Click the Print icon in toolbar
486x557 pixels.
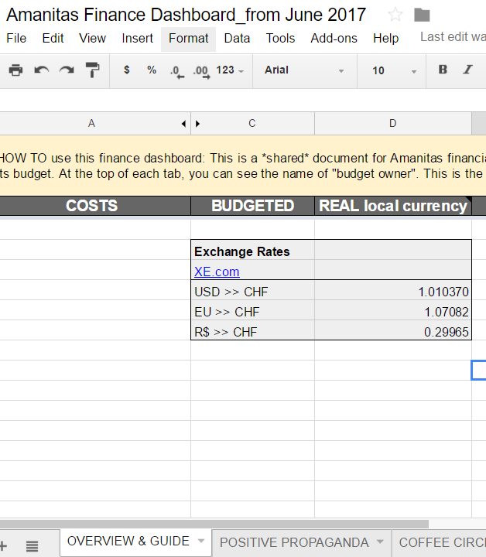click(15, 70)
